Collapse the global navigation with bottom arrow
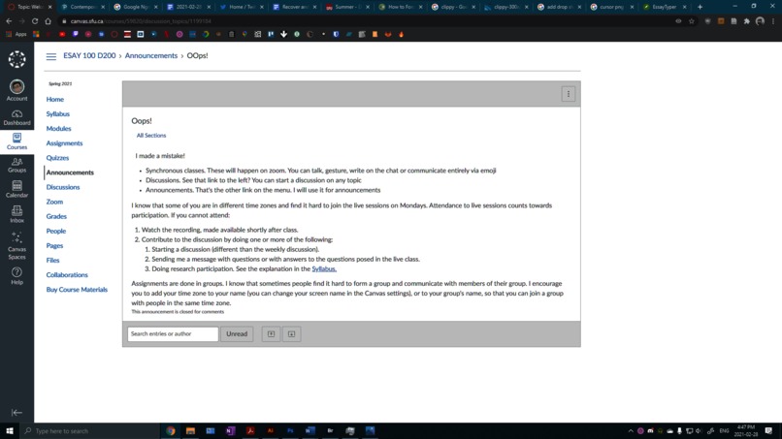The width and height of the screenshot is (782, 439). pyautogui.click(x=16, y=413)
